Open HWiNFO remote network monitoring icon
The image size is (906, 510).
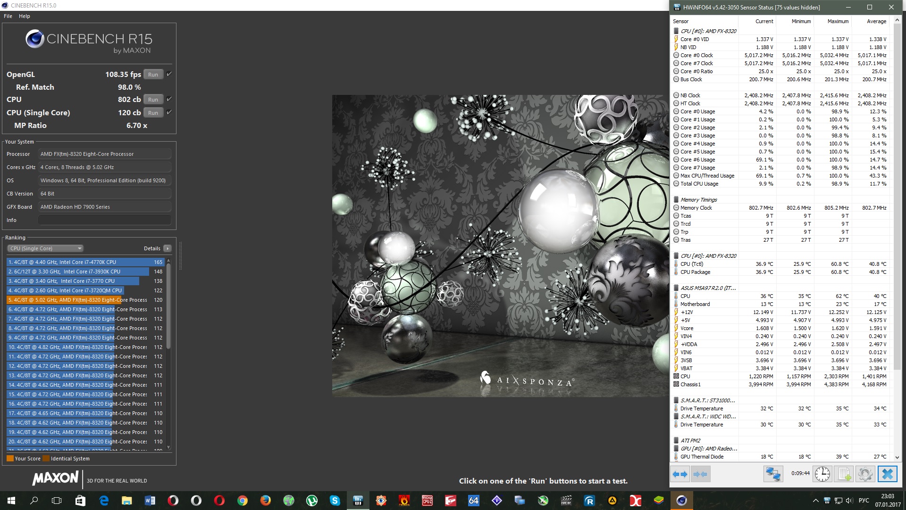(773, 474)
